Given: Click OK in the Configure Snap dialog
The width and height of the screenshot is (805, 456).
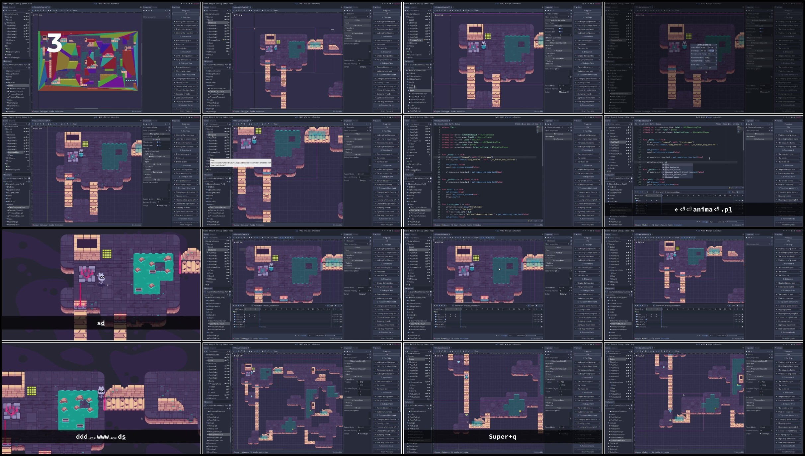Looking at the screenshot, I should point(710,68).
